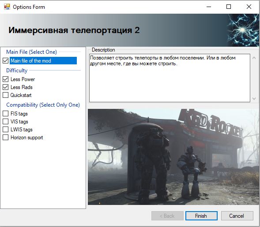This screenshot has width=260, height=227.
Task: Click the description scroll up arrow
Action: click(x=254, y=58)
